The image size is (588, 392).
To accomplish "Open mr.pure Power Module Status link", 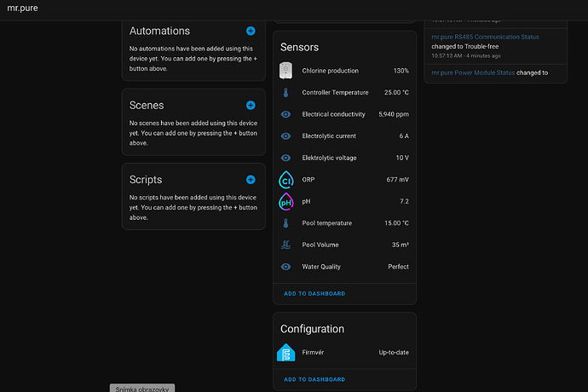I will (481, 73).
